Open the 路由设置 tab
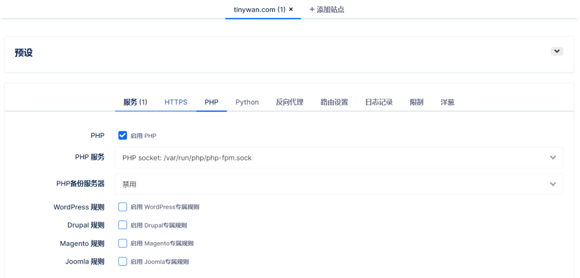This screenshot has height=278, width=580. pos(335,103)
